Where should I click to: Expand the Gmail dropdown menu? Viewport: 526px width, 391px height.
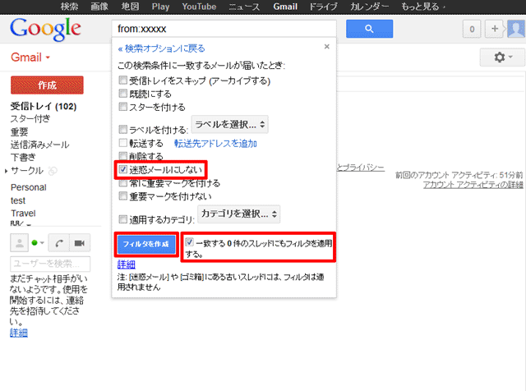tap(31, 58)
